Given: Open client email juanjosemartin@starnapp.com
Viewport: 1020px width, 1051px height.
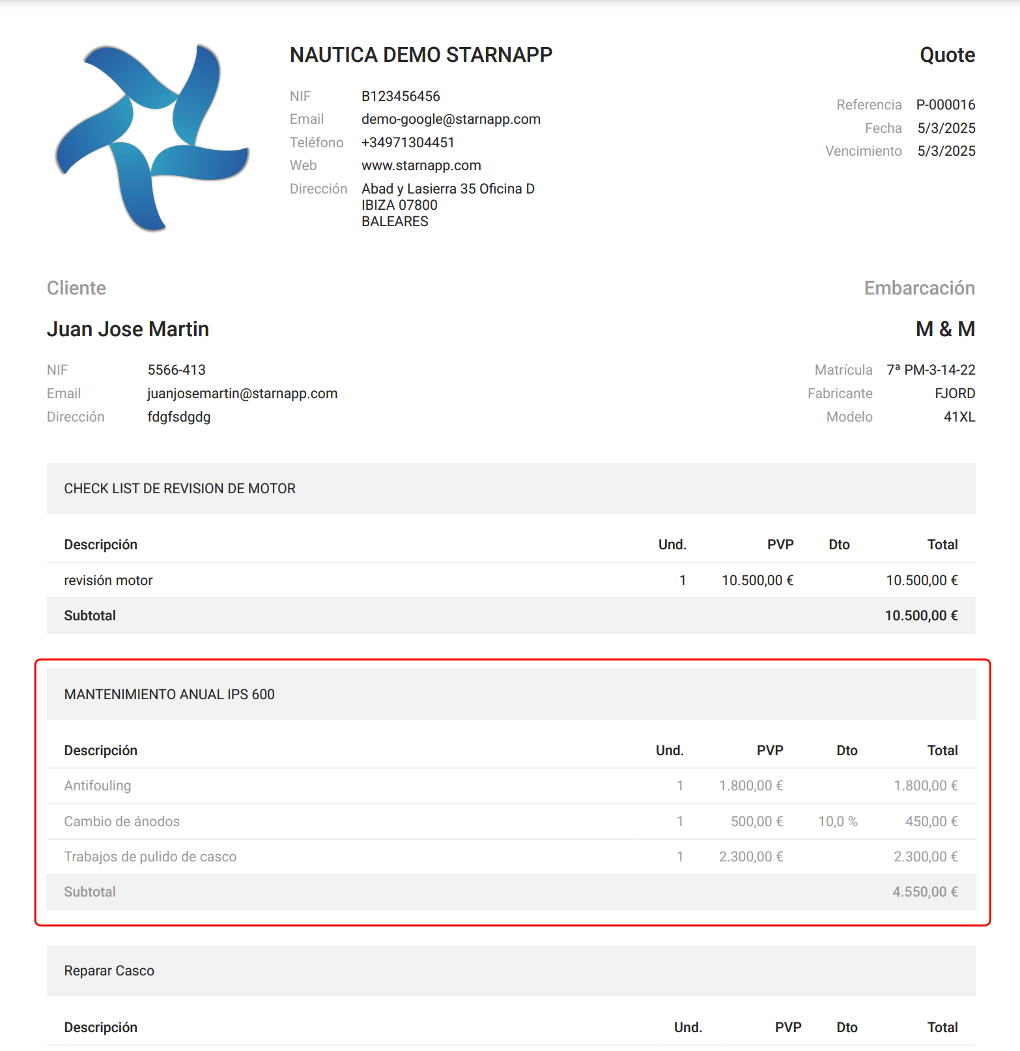Looking at the screenshot, I should pos(242,394).
